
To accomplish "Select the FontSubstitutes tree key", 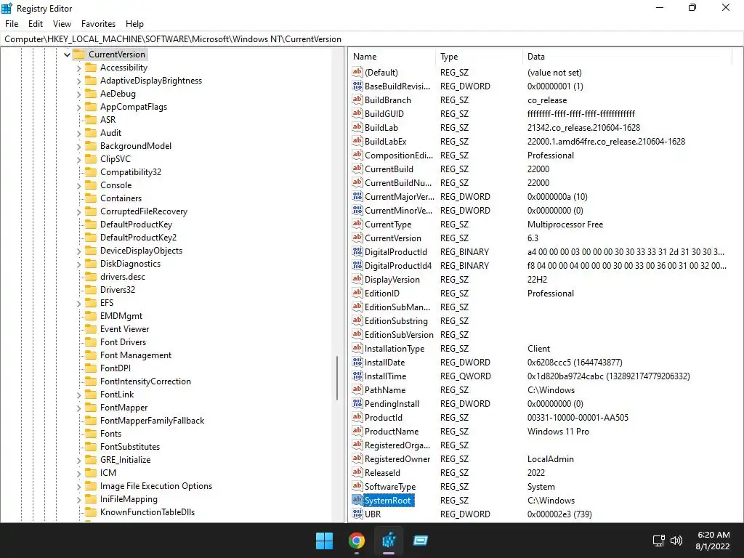I will [130, 447].
